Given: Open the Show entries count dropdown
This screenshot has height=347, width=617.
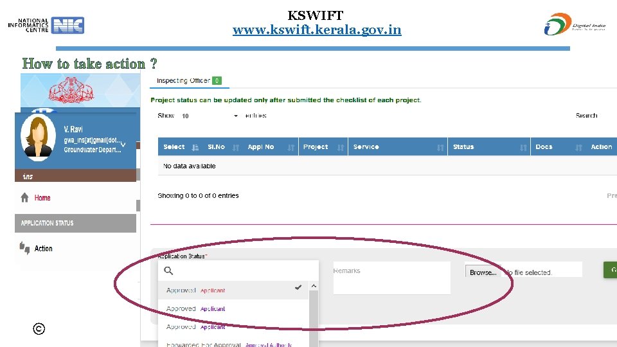Looking at the screenshot, I should coord(210,116).
